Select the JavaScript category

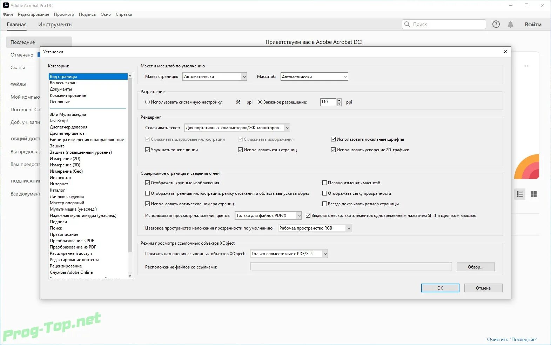pyautogui.click(x=88, y=121)
